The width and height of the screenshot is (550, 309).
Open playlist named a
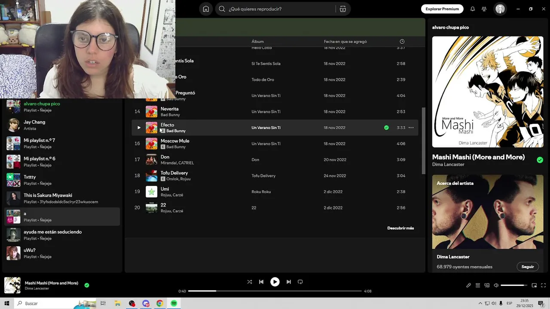click(x=62, y=217)
